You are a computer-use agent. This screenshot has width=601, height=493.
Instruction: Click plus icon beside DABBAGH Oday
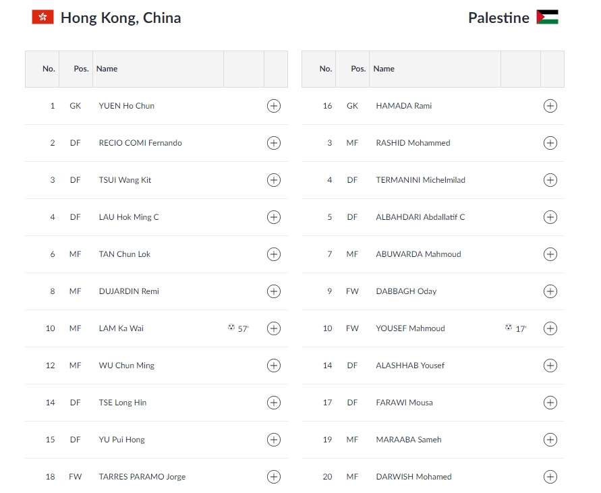coord(550,291)
